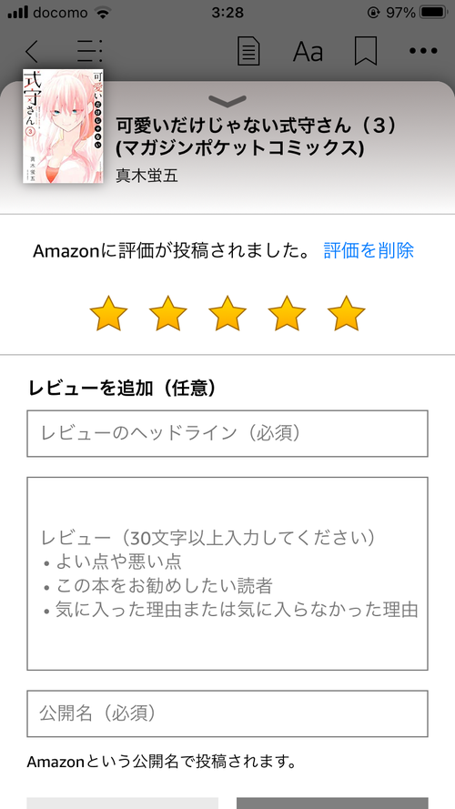Focus the review body text area
Screen dimensions: 455x809
click(x=227, y=573)
